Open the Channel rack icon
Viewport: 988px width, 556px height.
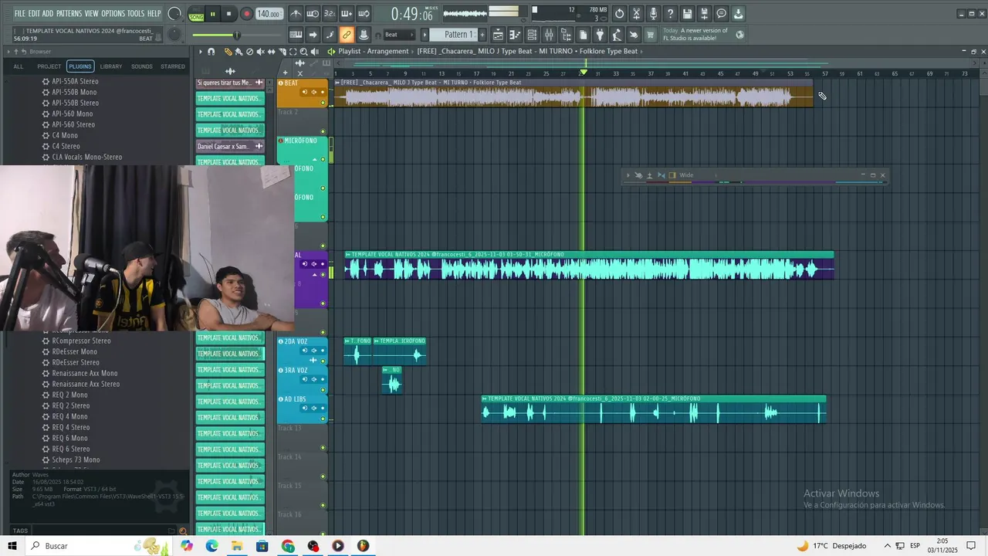(532, 35)
